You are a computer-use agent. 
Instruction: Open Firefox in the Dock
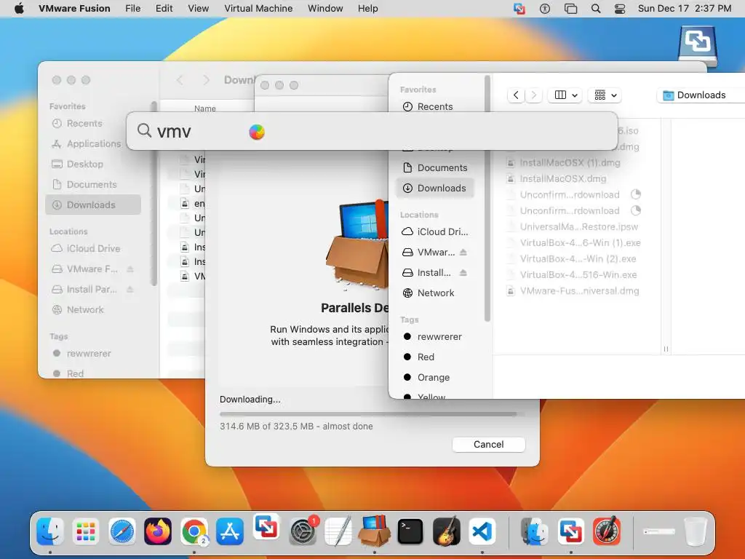(x=158, y=531)
